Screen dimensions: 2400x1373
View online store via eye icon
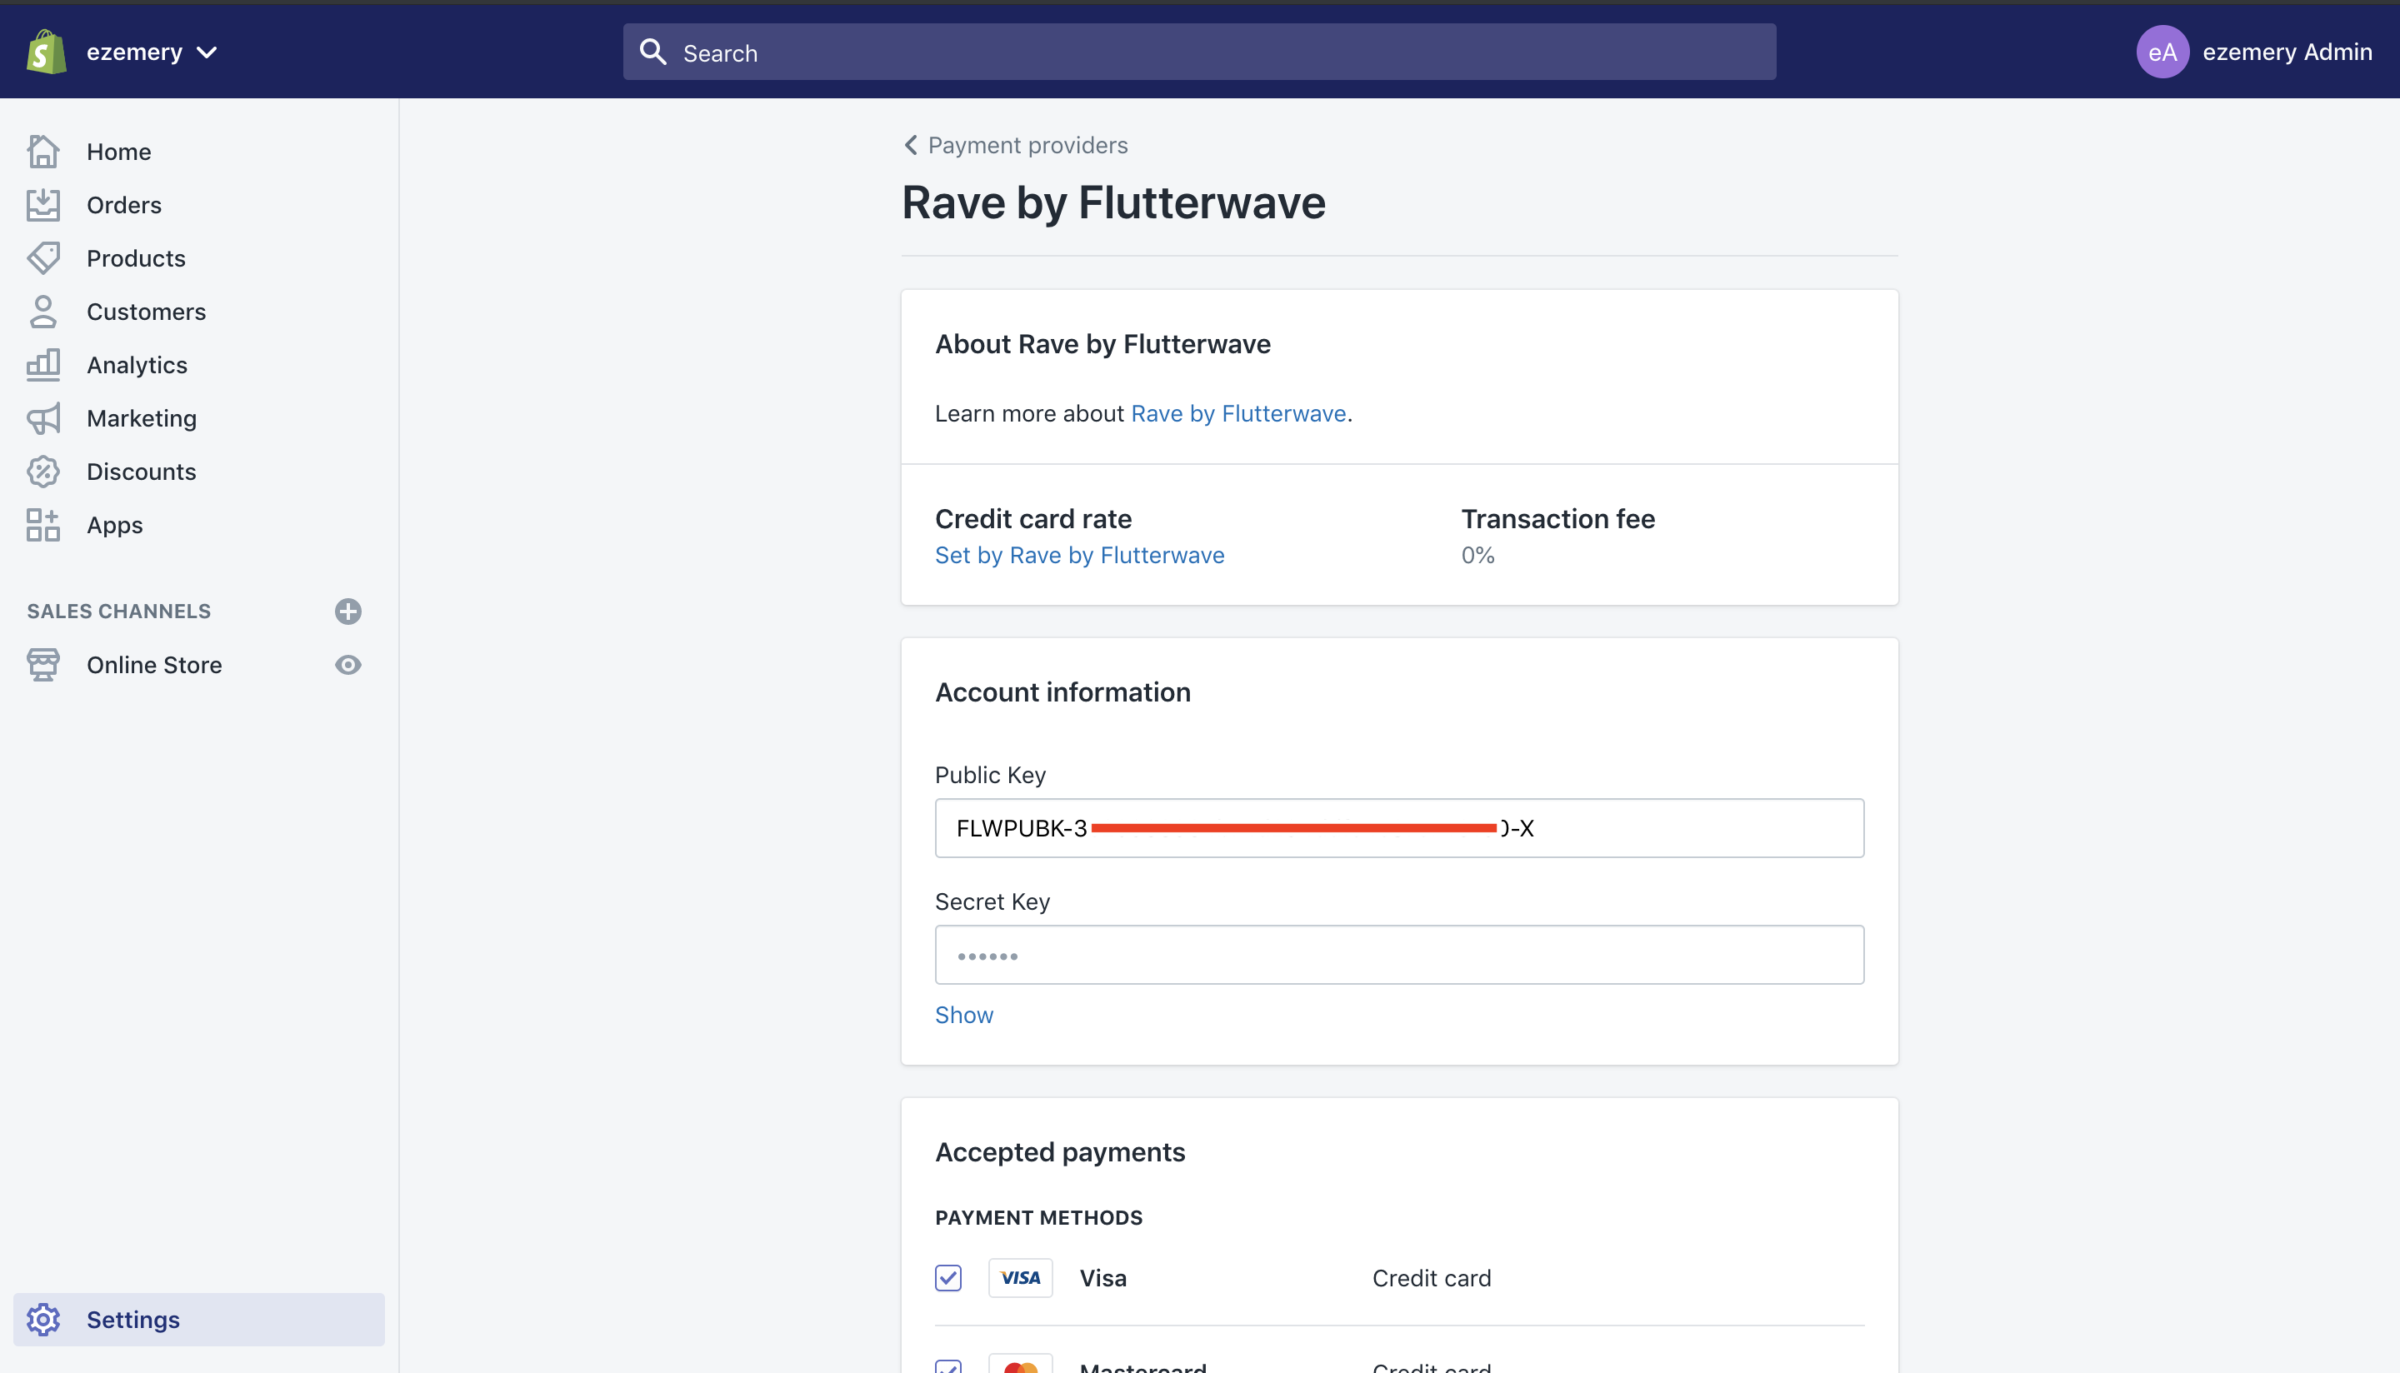click(x=348, y=665)
